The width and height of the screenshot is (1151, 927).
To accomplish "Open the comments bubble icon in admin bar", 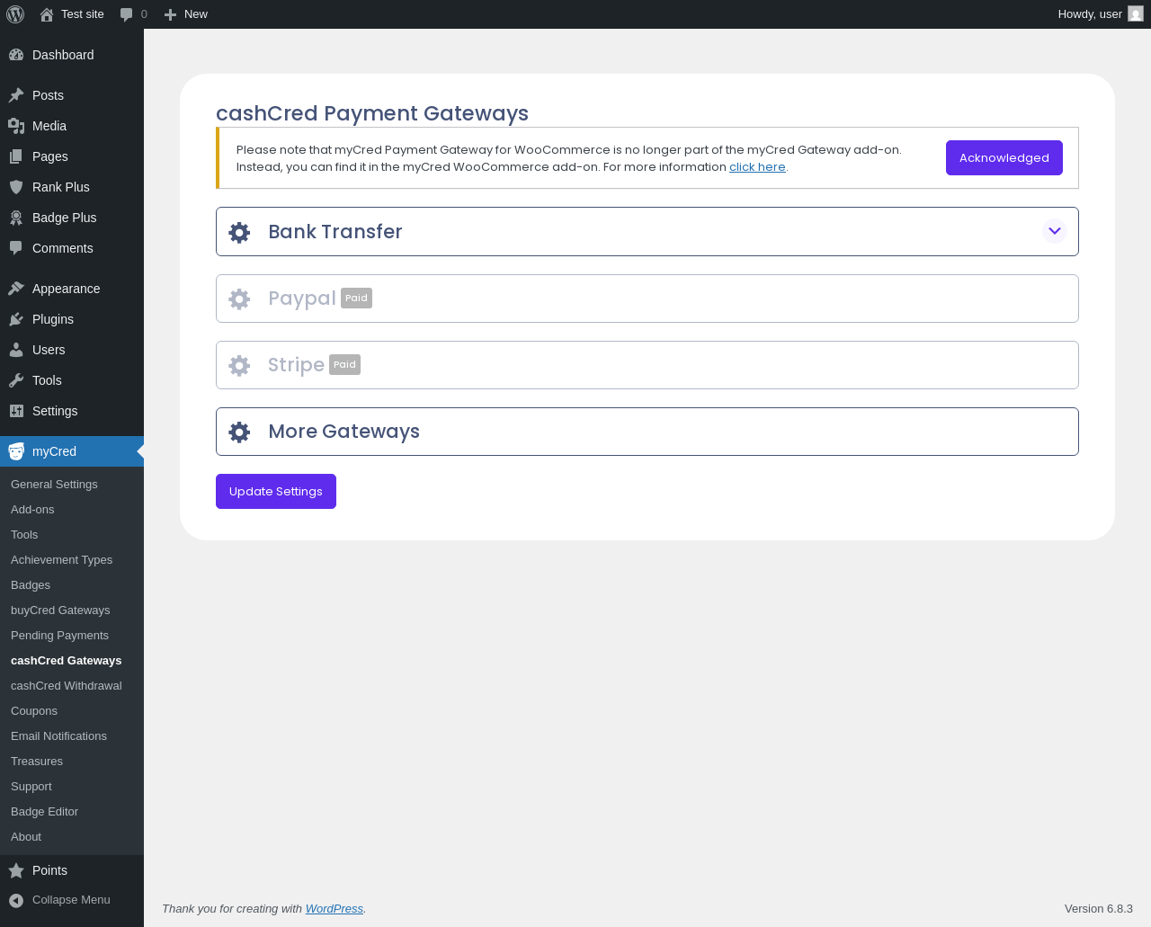I will point(127,14).
